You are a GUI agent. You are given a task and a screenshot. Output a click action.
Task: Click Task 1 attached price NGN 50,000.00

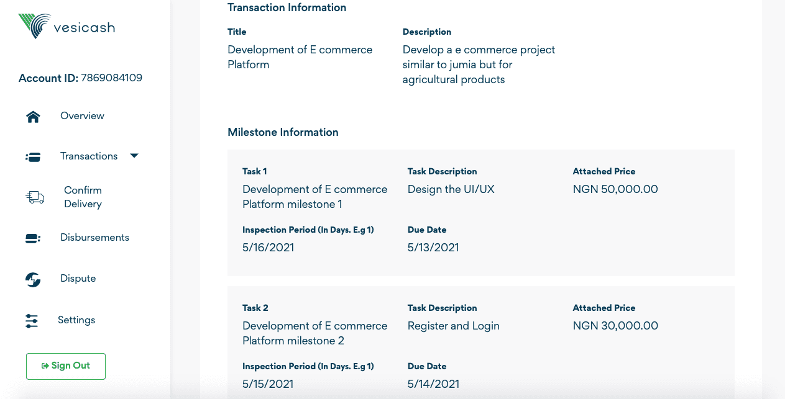coord(615,189)
